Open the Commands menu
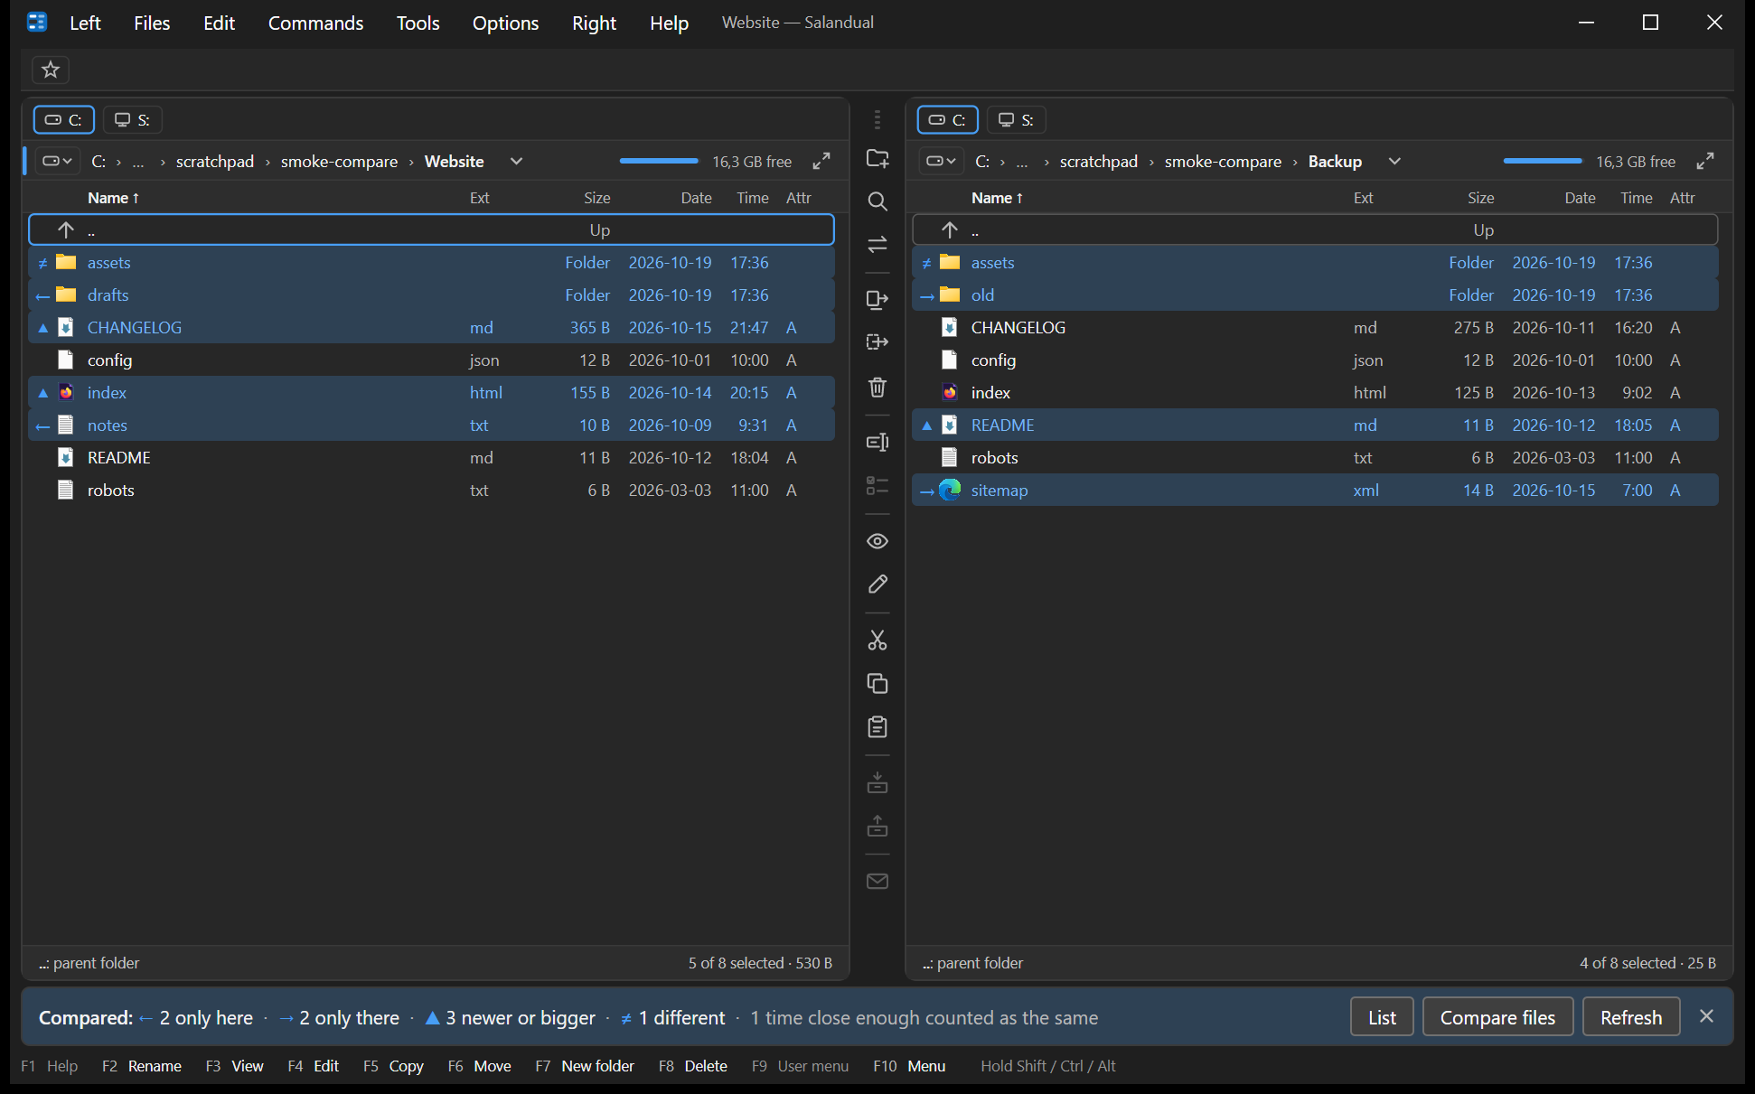1755x1094 pixels. click(315, 23)
